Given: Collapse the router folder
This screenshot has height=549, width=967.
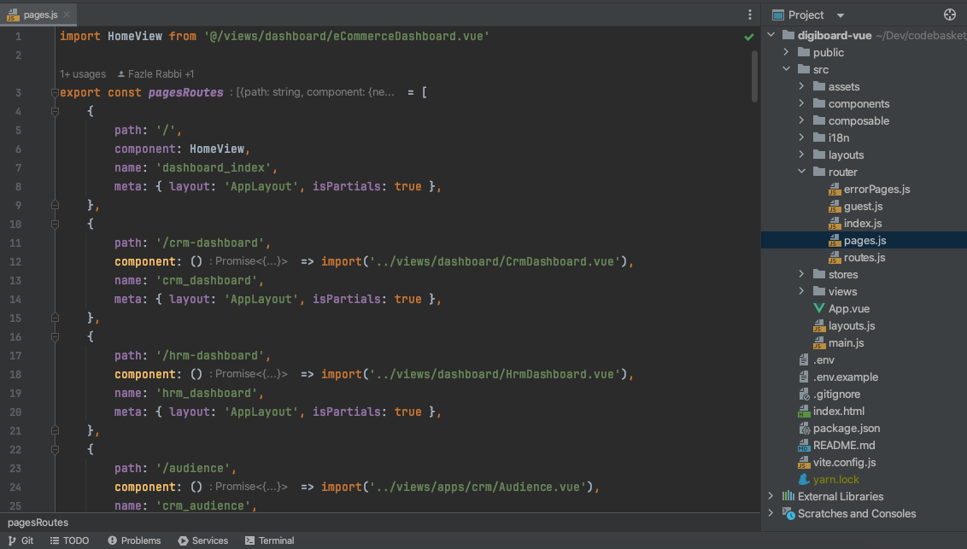Looking at the screenshot, I should coord(801,172).
